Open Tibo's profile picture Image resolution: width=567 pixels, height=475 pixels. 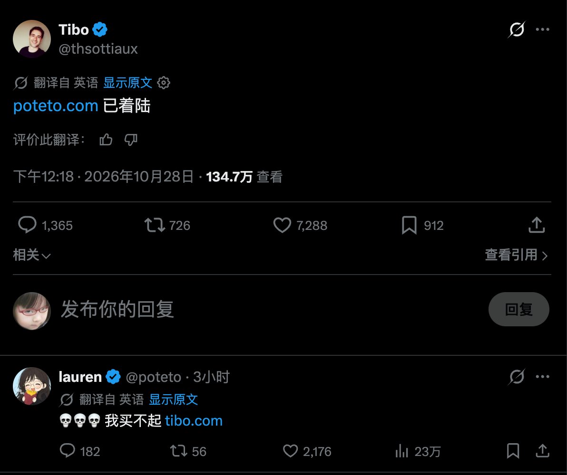[32, 39]
